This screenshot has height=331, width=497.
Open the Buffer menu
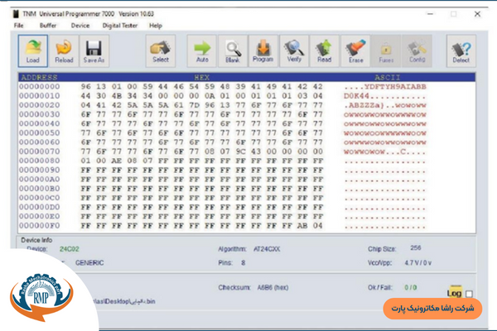tap(48, 26)
